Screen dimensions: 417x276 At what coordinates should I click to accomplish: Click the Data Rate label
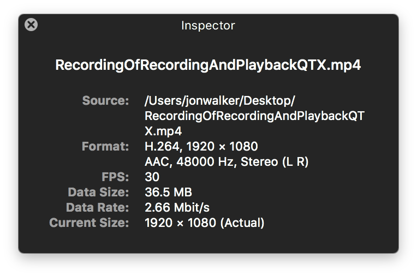(98, 207)
